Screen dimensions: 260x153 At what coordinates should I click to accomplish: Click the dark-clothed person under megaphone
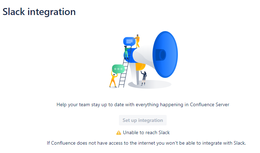coord(144,78)
